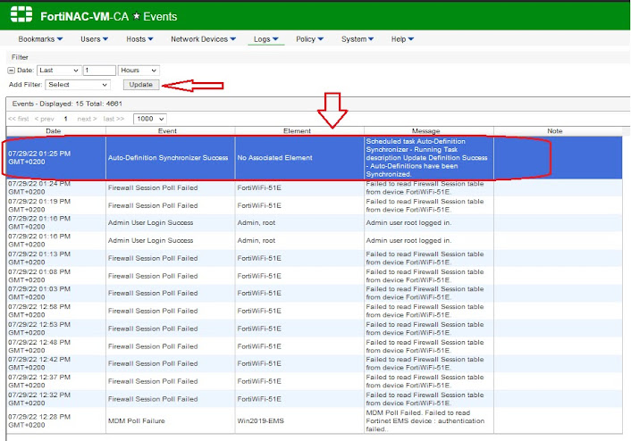The height and width of the screenshot is (441, 631).
Task: Open the Users menu
Action: [x=94, y=39]
